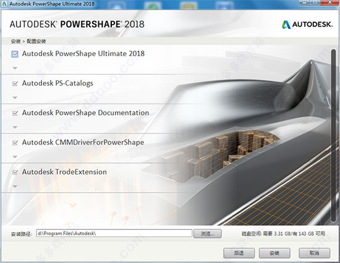The width and height of the screenshot is (340, 263).
Task: Uncheck Autodesk PowerShape Ultimate 2018 checkbox
Action: click(x=15, y=54)
